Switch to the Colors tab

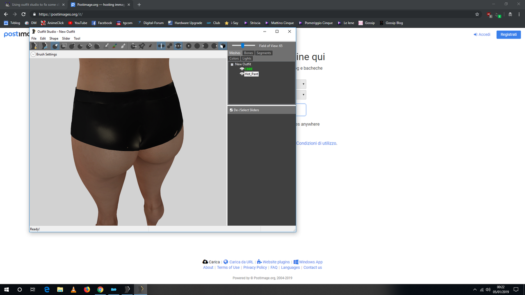[x=234, y=58]
